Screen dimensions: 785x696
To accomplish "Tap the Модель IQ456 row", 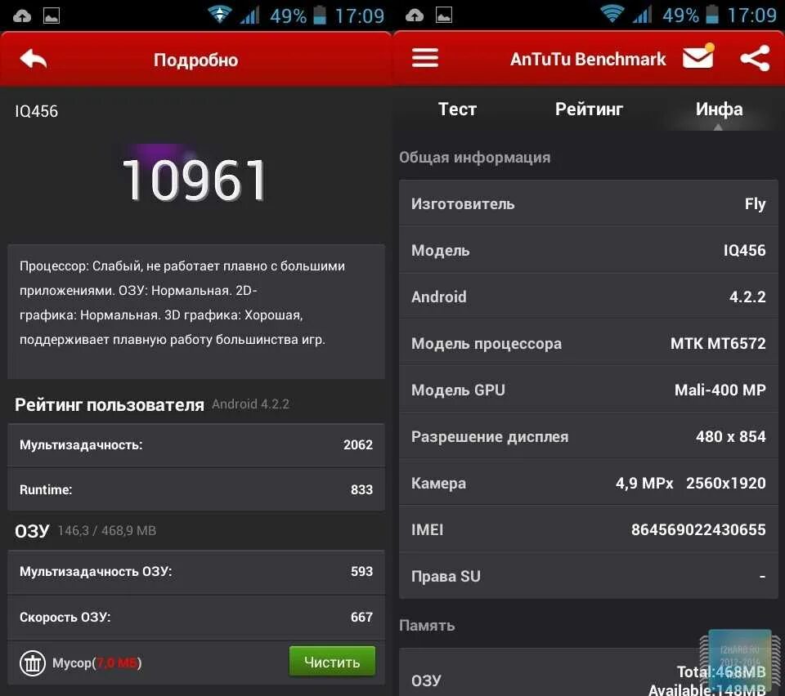I will [x=588, y=249].
